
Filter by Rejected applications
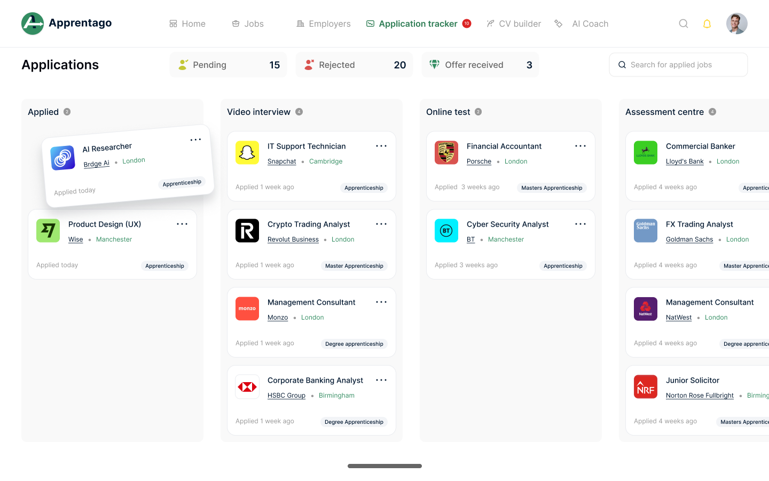(355, 65)
